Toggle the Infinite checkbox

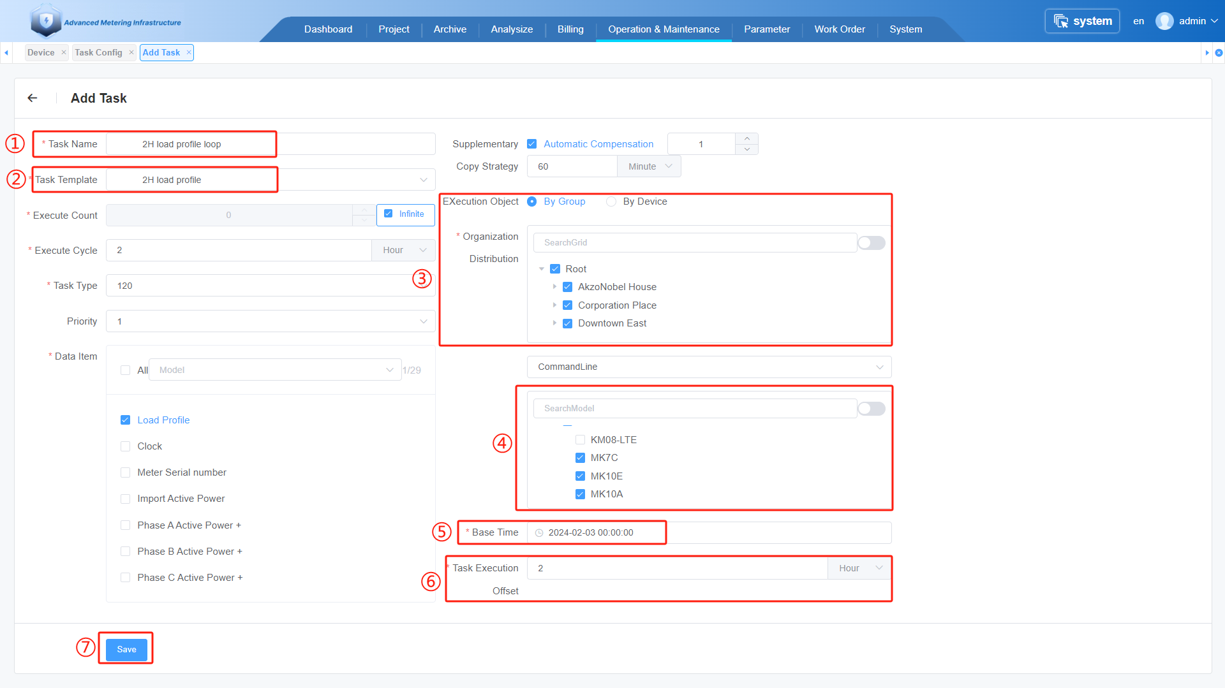tap(388, 214)
